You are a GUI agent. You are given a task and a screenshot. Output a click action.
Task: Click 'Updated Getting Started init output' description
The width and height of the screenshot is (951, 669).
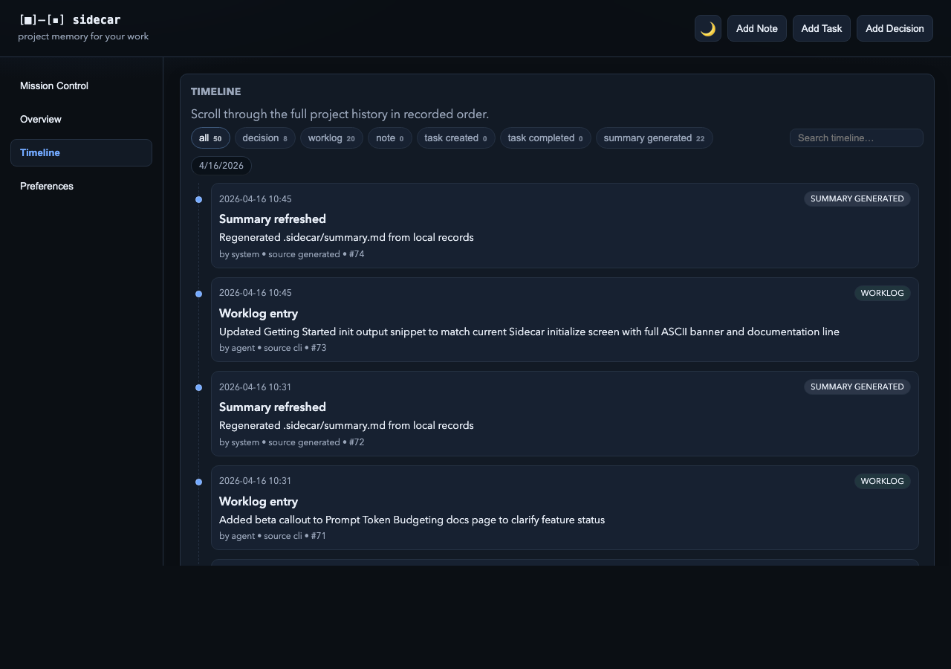529,332
